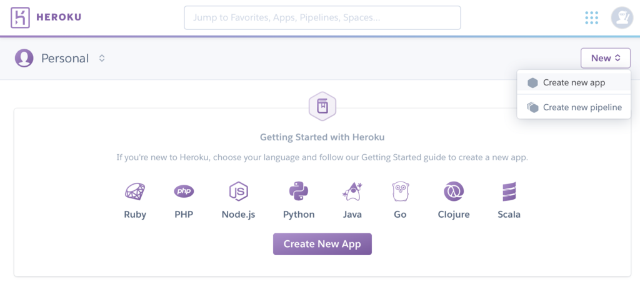Choose the PHP logo icon
Viewport: 640px width, 282px height.
click(x=184, y=191)
